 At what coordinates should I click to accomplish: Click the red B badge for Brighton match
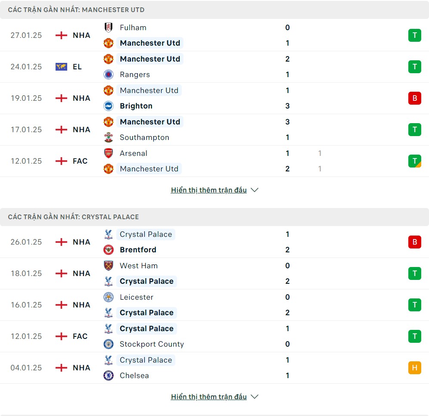pos(414,98)
